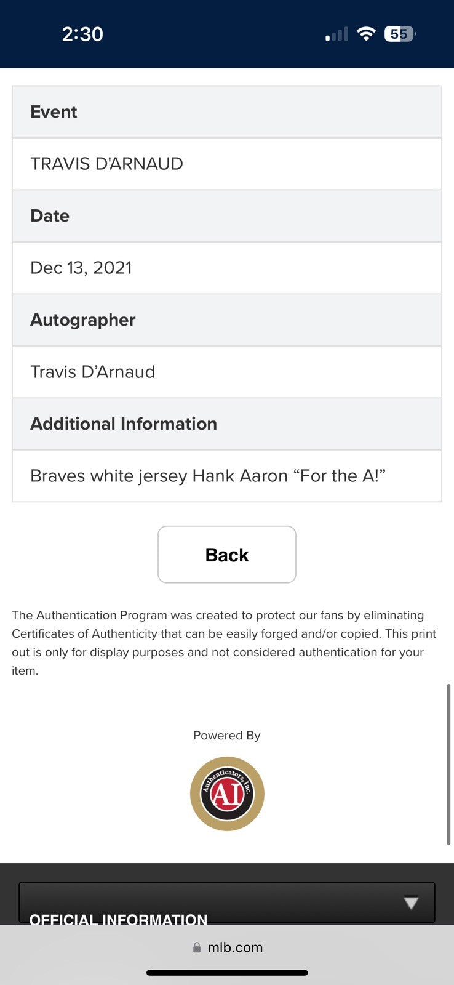Tap the Date header row
Screen dimensions: 454x985
pos(227,216)
